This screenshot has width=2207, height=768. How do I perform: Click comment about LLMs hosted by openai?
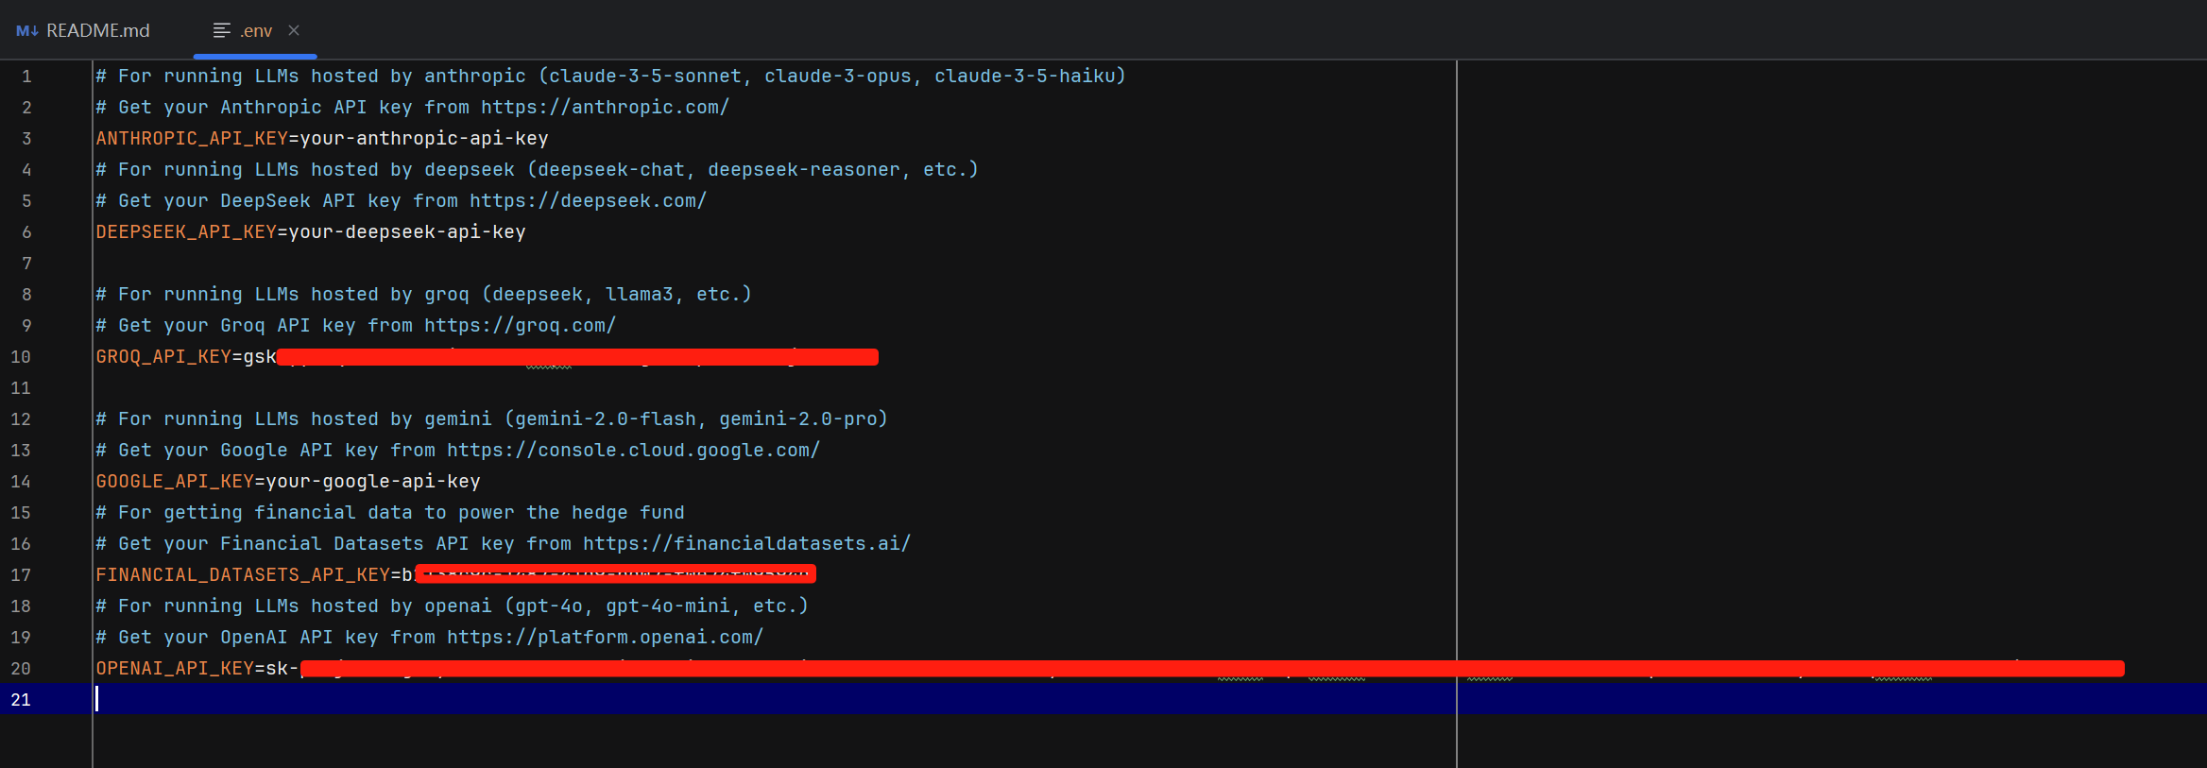(453, 606)
